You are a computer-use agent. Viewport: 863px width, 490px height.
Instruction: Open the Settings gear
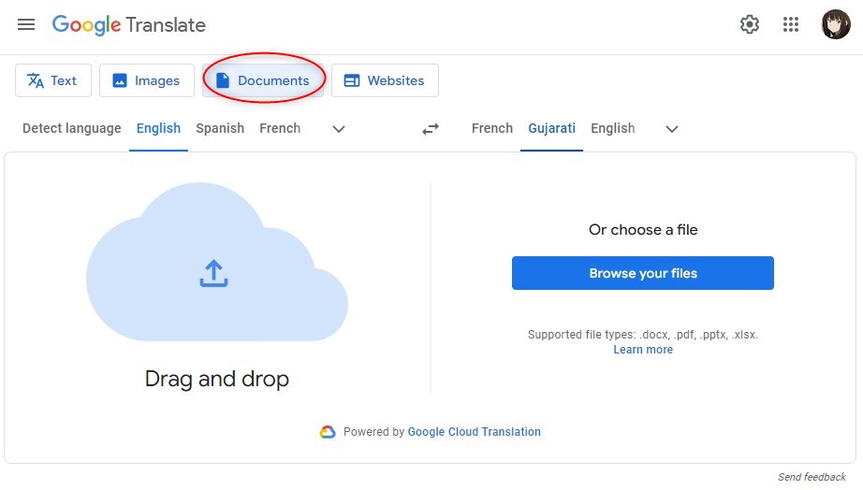749,24
